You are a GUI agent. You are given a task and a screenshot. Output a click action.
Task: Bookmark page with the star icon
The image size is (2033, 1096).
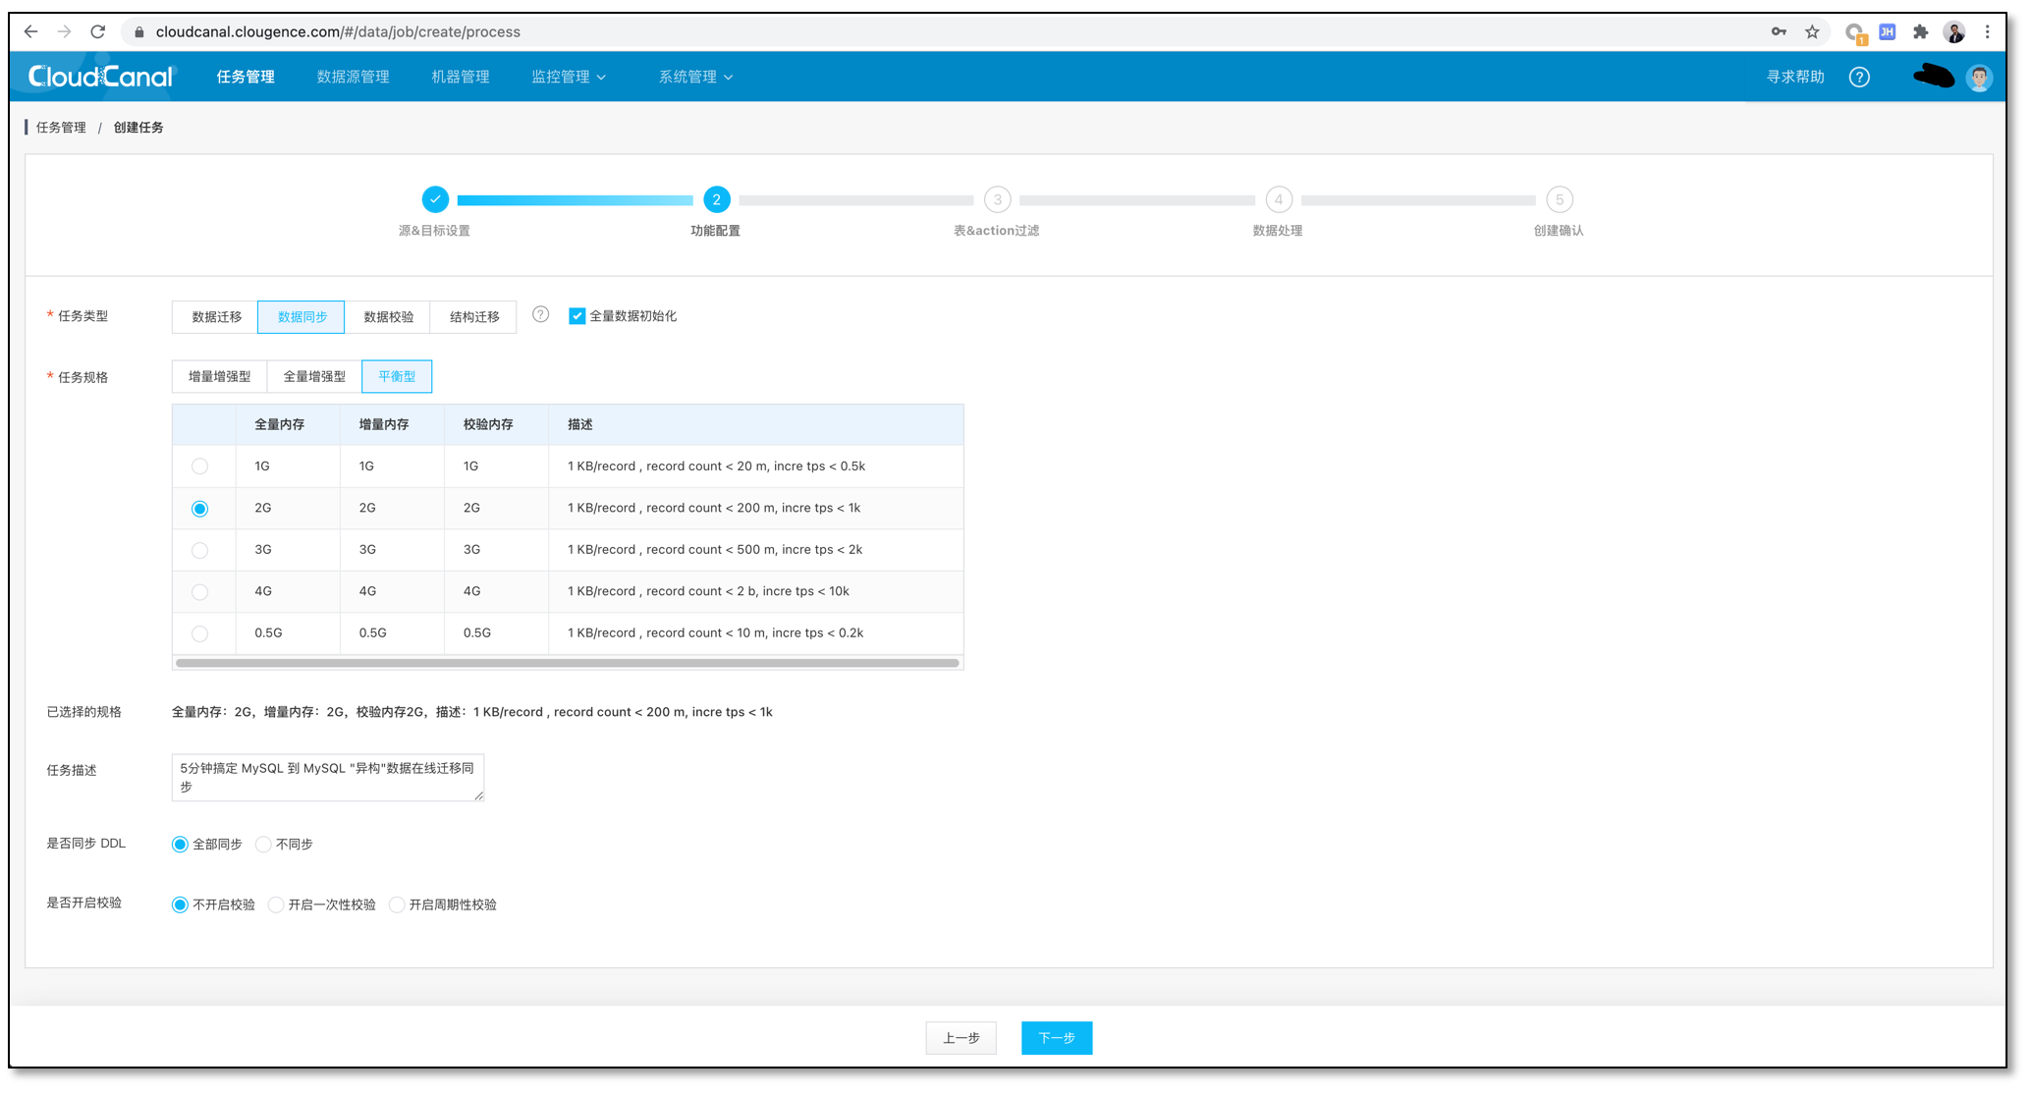pyautogui.click(x=1812, y=31)
